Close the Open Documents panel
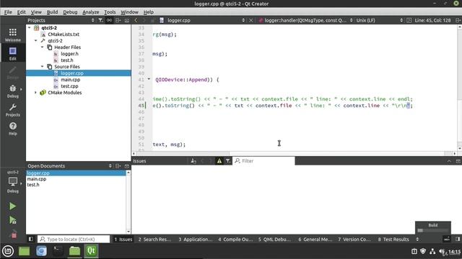The width and height of the screenshot is (462, 259). [x=127, y=166]
